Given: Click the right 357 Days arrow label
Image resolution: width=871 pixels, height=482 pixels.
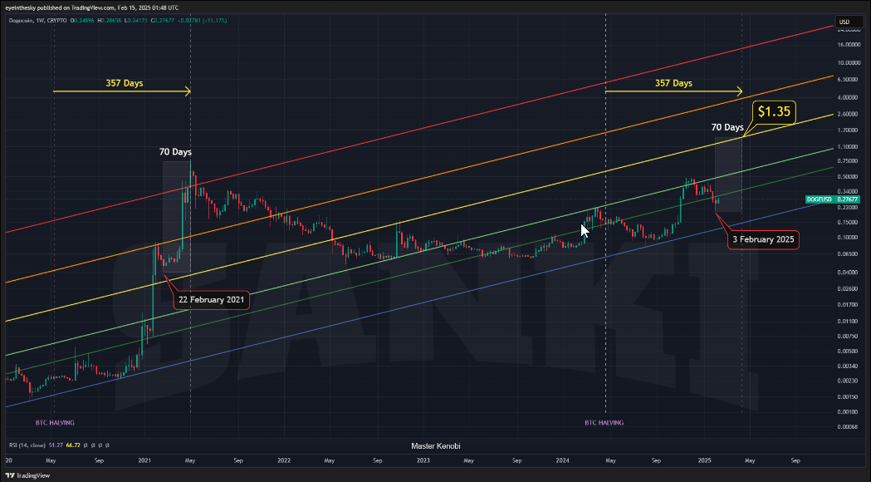Looking at the screenshot, I should (673, 83).
